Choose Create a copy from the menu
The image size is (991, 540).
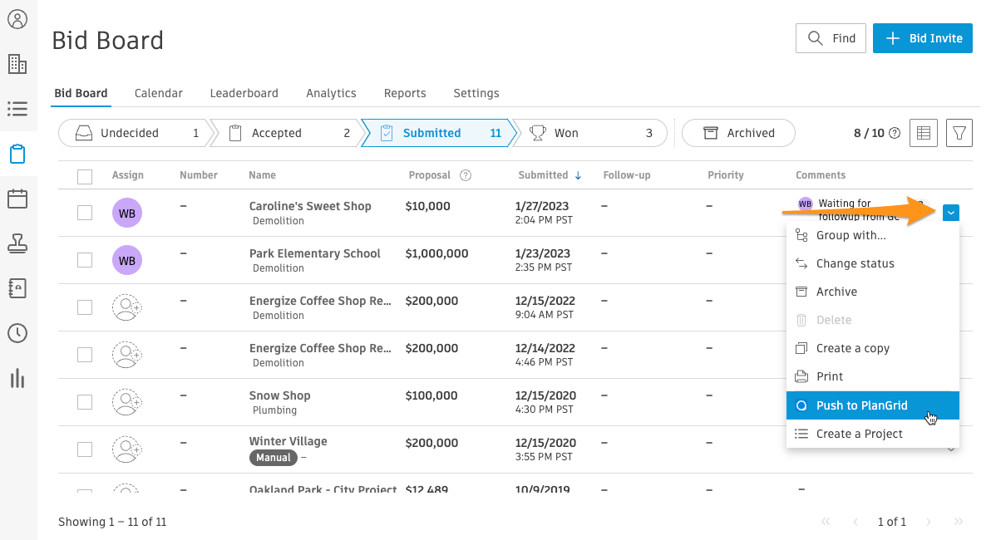pyautogui.click(x=872, y=348)
